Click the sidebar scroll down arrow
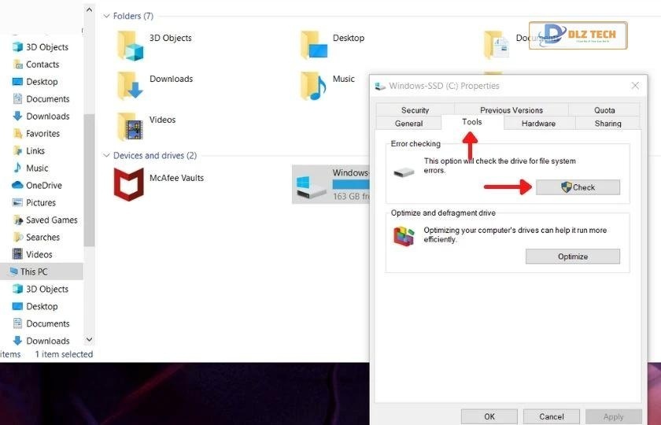 point(89,340)
